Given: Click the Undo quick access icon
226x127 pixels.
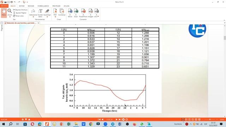Looking at the screenshot, I should coord(15,2).
